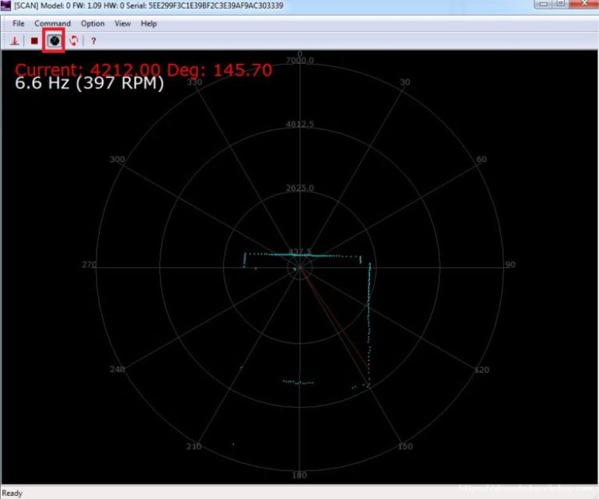Click the 150 degree label
599x499 pixels.
(x=405, y=446)
